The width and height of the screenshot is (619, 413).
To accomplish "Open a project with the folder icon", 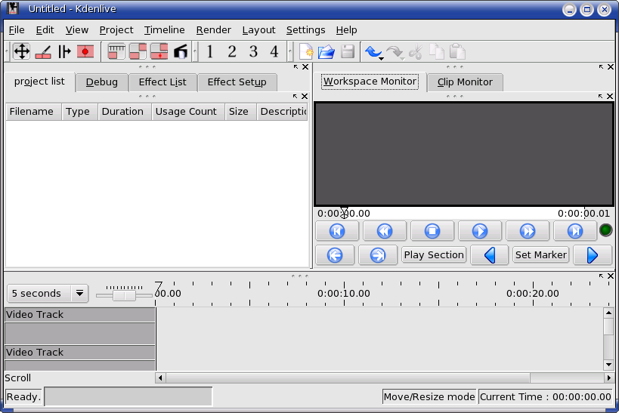I will (x=327, y=51).
